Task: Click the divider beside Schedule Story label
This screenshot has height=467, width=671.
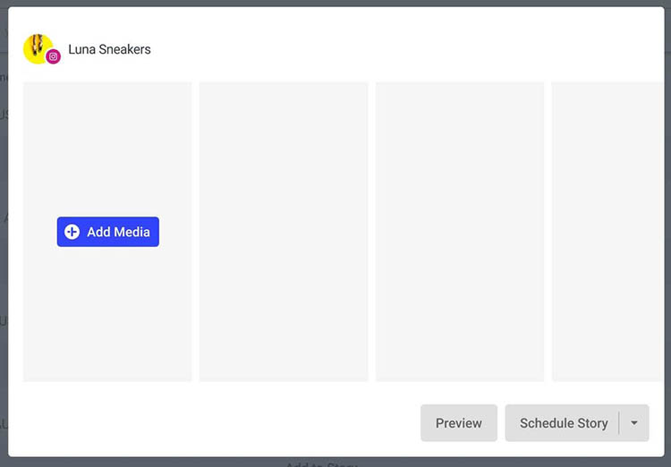Action: coord(619,423)
